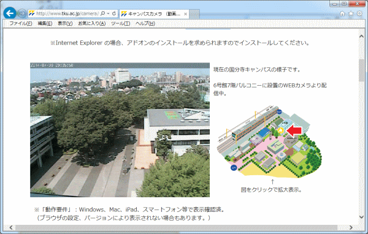
Task: Open the 編集(E) menu
Action: (45, 23)
